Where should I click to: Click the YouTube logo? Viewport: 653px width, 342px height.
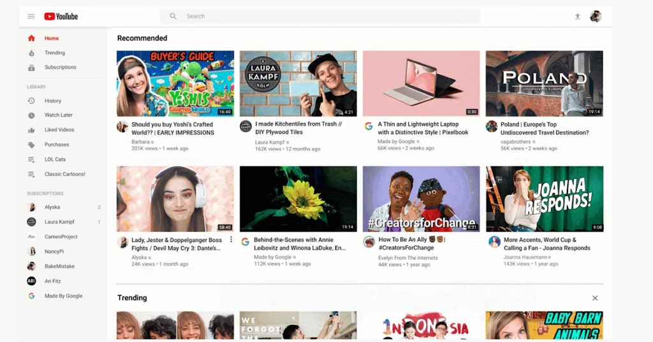(x=61, y=17)
